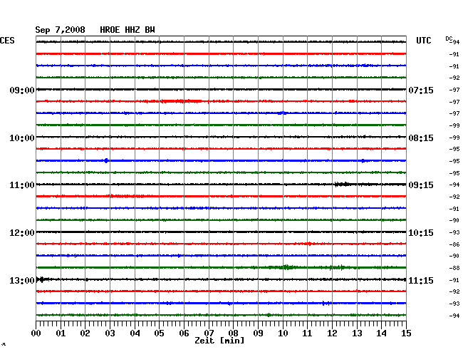This screenshot has width=463, height=352.
Task: Click the DC value '-86'
Action: coord(454,244)
